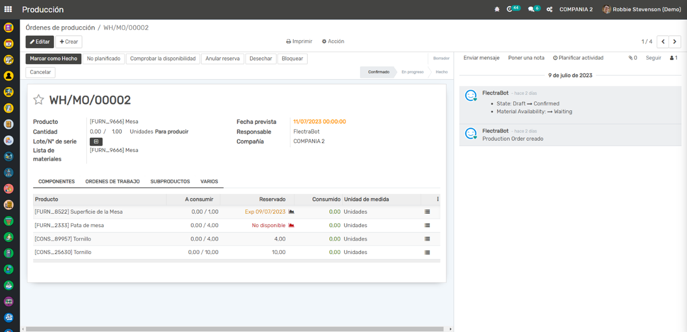The image size is (687, 332).
Task: Open conversations chat icon with 6 badge
Action: click(x=531, y=9)
